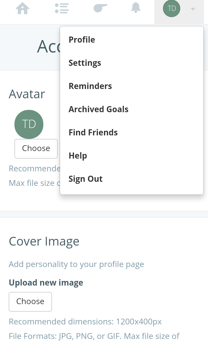
Task: Sign Out of the account
Action: tap(86, 179)
